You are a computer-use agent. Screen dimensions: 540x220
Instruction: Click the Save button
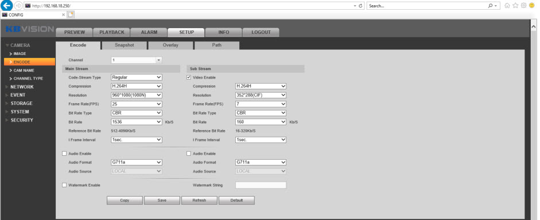[162, 201]
